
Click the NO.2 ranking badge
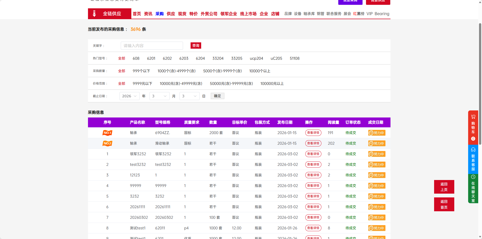[x=107, y=143]
